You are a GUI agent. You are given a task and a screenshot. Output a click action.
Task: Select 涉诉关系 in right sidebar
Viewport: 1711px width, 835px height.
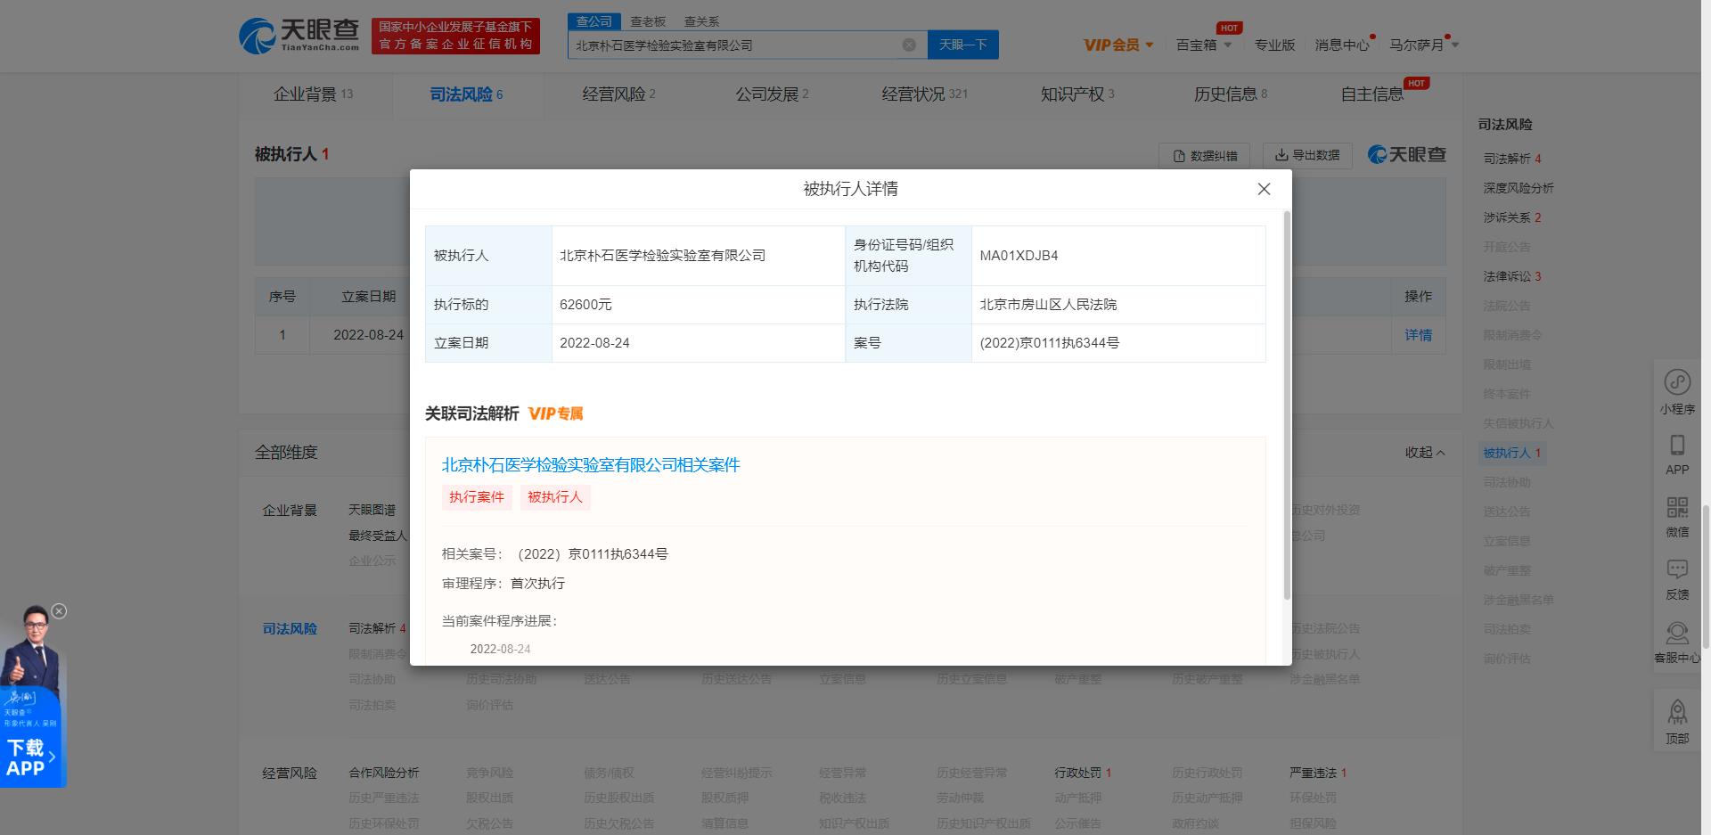click(1511, 217)
